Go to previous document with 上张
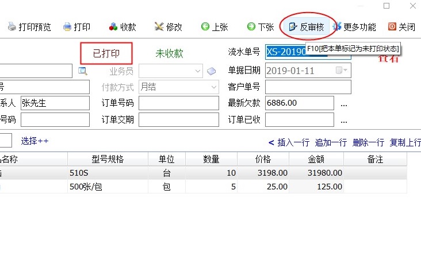The image size is (421, 256). pyautogui.click(x=214, y=27)
